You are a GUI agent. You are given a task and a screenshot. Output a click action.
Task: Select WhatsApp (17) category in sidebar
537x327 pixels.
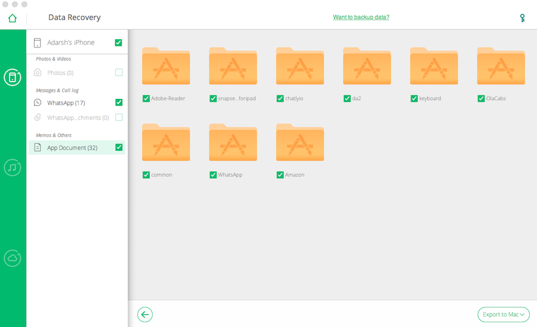coord(66,103)
